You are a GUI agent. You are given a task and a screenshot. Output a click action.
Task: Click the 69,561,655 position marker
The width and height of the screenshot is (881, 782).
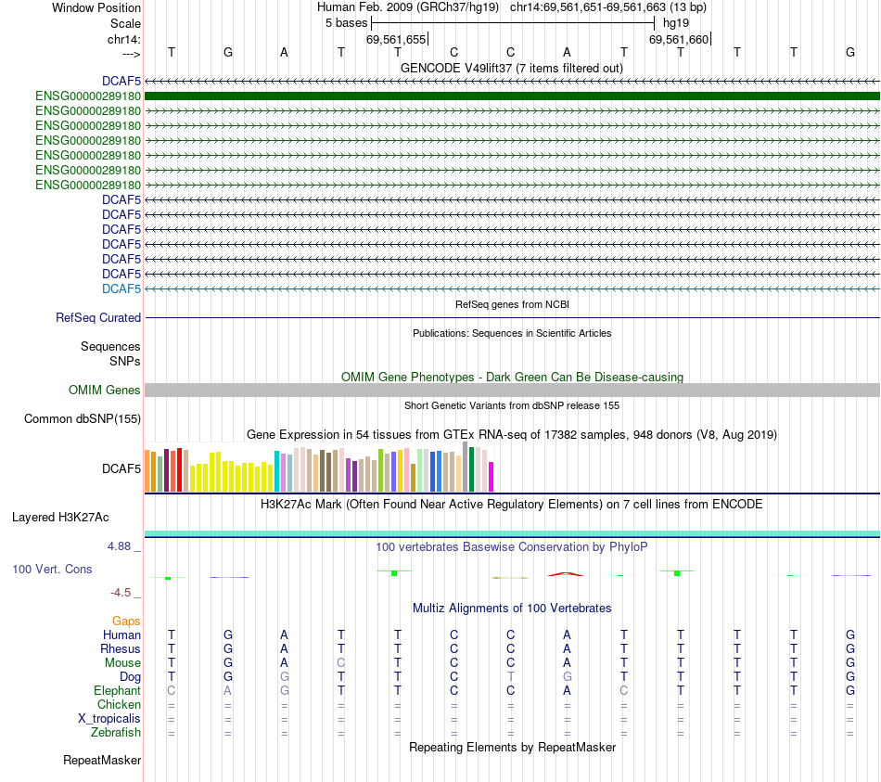tap(396, 39)
